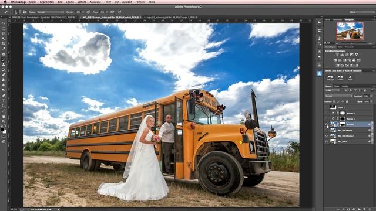Open the brush panel toggle in options bar
The height and width of the screenshot is (211, 376).
pyautogui.click(x=25, y=12)
